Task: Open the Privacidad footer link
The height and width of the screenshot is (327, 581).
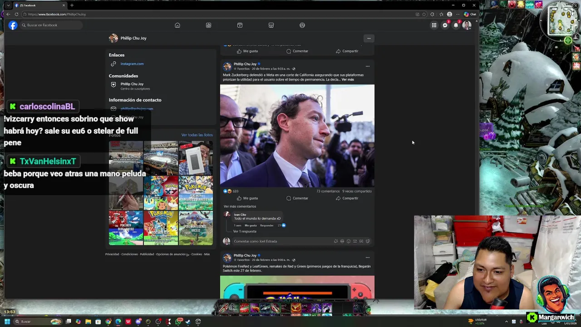Action: pyautogui.click(x=112, y=254)
